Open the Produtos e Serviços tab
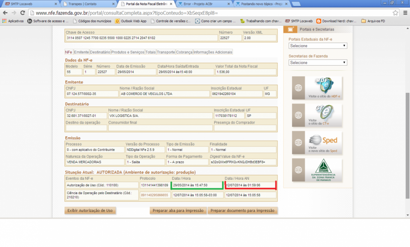Image resolution: width=410 pixels, height=247 pixels. click(128, 52)
